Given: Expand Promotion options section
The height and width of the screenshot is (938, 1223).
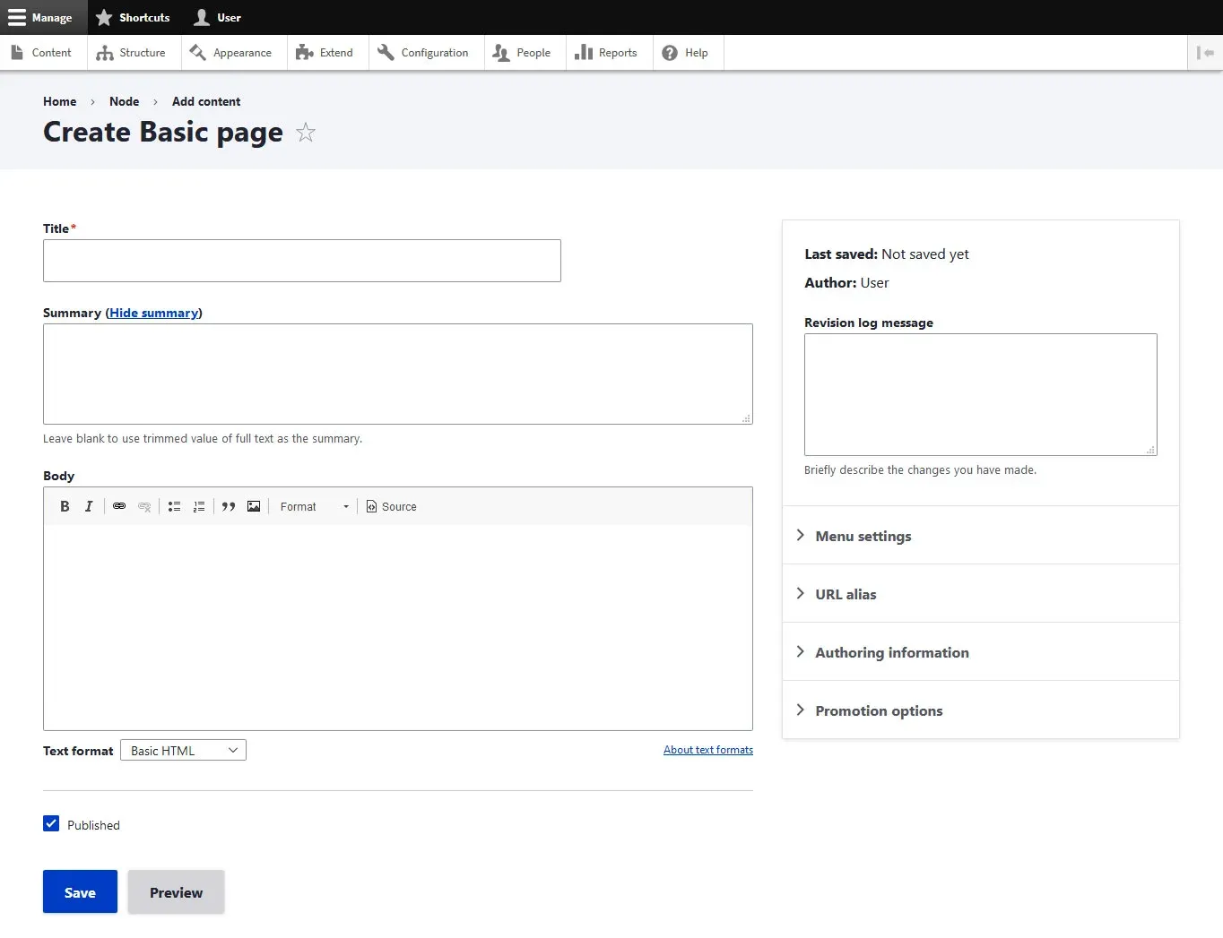Looking at the screenshot, I should [981, 710].
